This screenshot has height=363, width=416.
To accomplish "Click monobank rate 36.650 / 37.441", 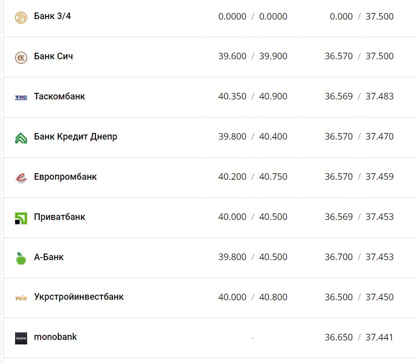I will pyautogui.click(x=359, y=337).
